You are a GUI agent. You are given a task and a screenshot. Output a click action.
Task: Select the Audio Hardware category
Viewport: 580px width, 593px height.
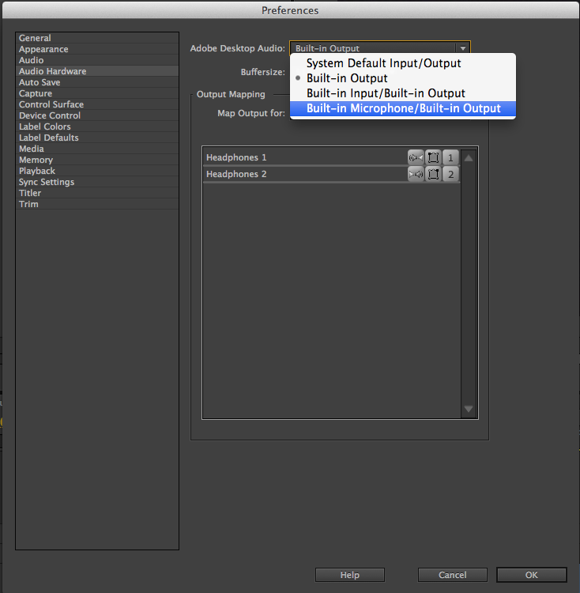[97, 71]
